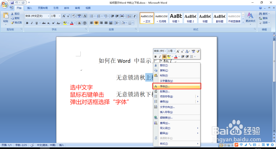Switch to the 审阅 ribbon tab
276x149 pixels.
pyautogui.click(x=77, y=8)
